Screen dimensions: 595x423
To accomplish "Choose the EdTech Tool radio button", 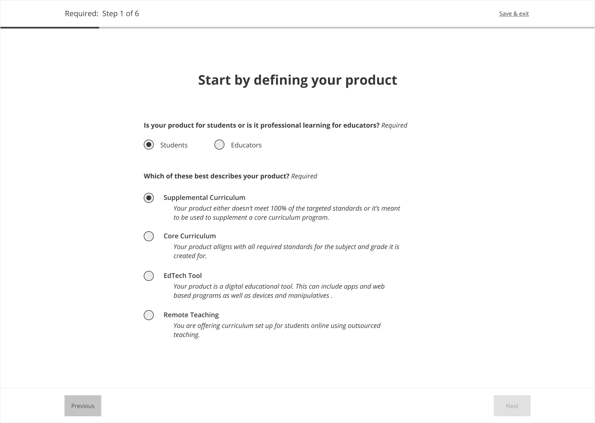I will [x=149, y=276].
